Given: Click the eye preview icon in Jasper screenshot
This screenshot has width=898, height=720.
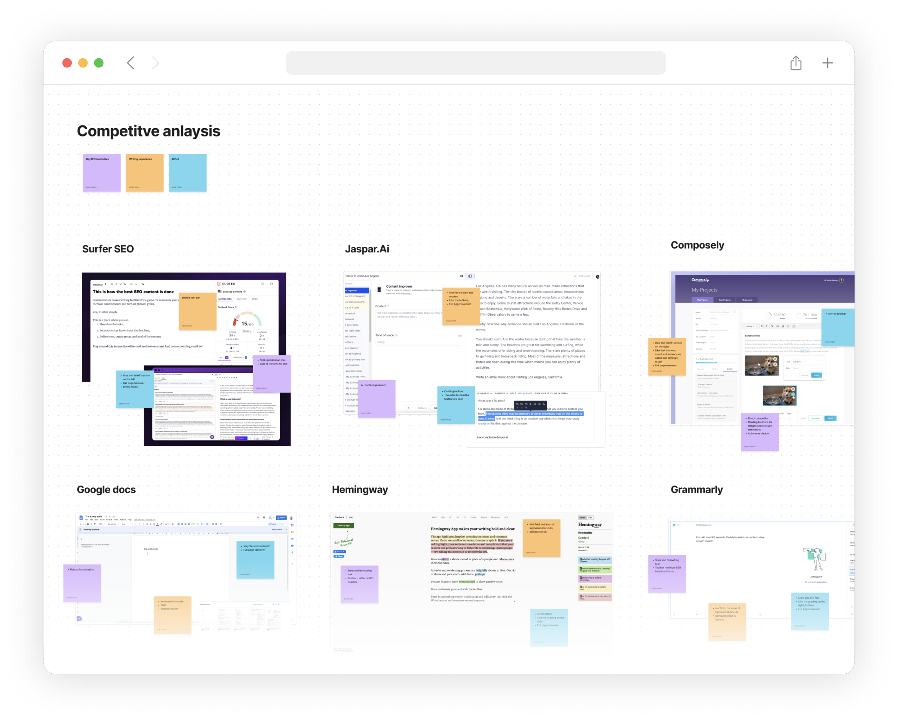Looking at the screenshot, I should click(461, 276).
